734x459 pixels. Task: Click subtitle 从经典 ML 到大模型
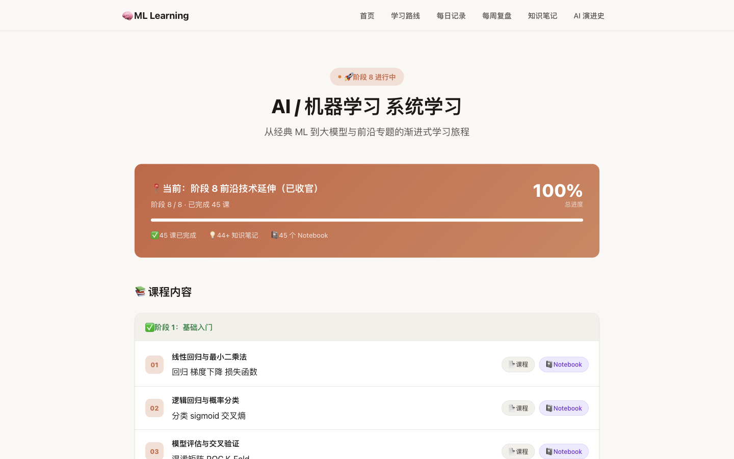tap(367, 132)
